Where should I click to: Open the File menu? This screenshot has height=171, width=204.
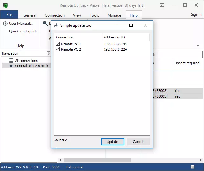click(x=9, y=15)
